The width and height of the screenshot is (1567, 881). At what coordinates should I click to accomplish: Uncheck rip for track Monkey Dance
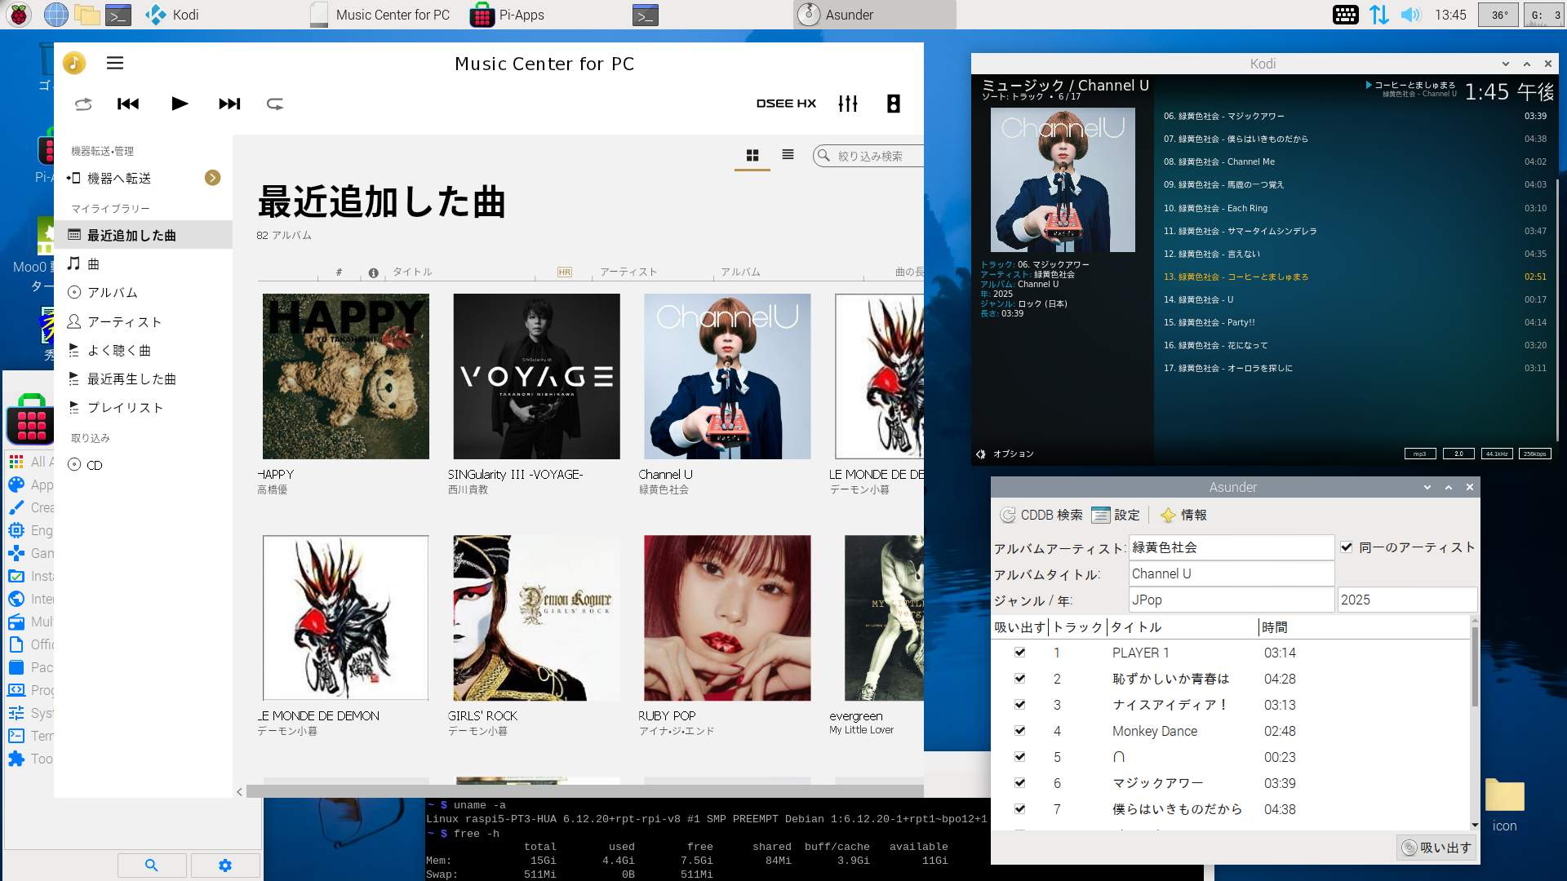pyautogui.click(x=1019, y=731)
